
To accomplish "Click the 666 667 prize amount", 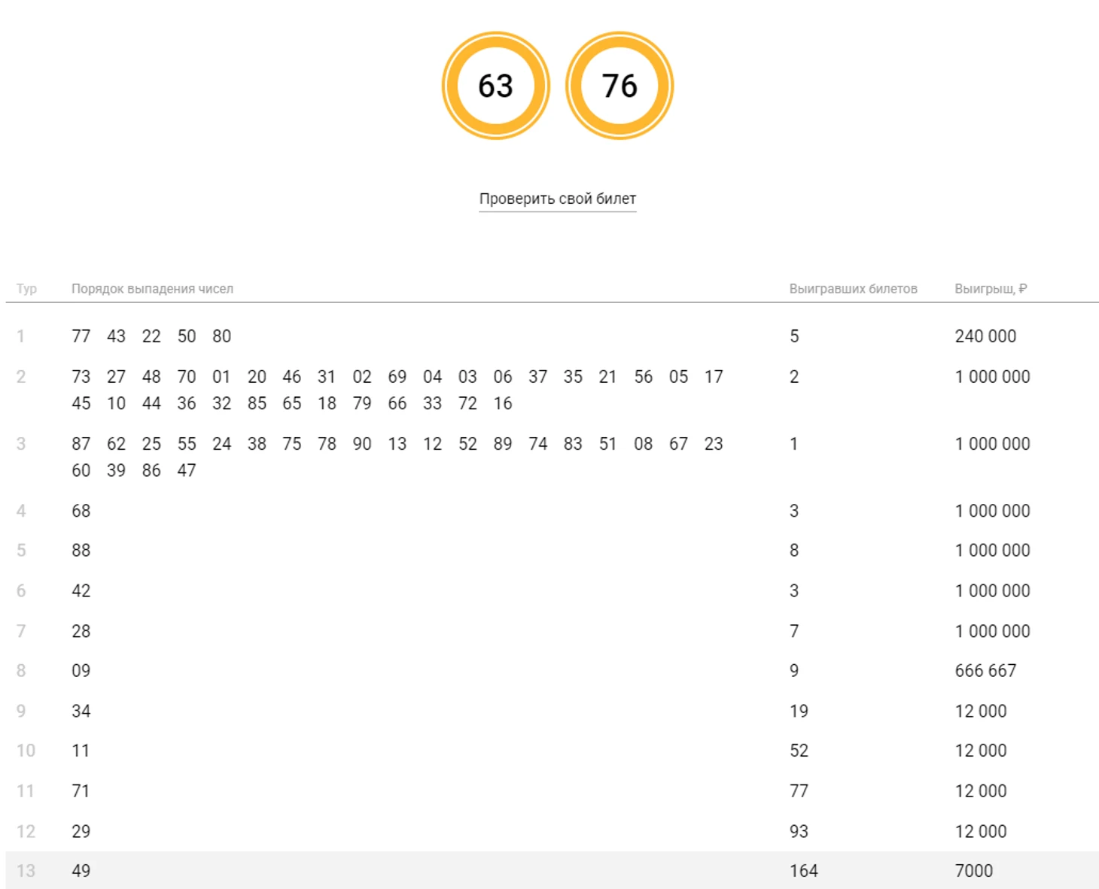I will (x=985, y=670).
